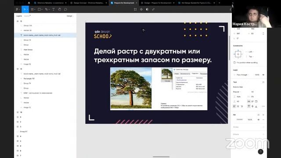The height and width of the screenshot is (158, 281).
Task: Open fill styles icon in Fill section
Action: tap(259, 115)
